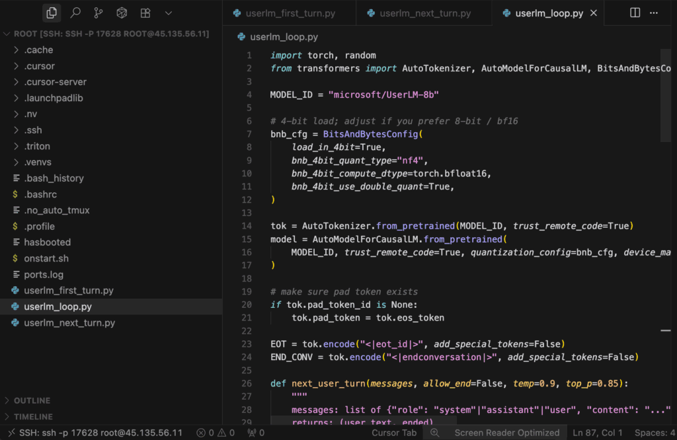Open the Source Control view
Screen dimensions: 677x440
pos(99,13)
